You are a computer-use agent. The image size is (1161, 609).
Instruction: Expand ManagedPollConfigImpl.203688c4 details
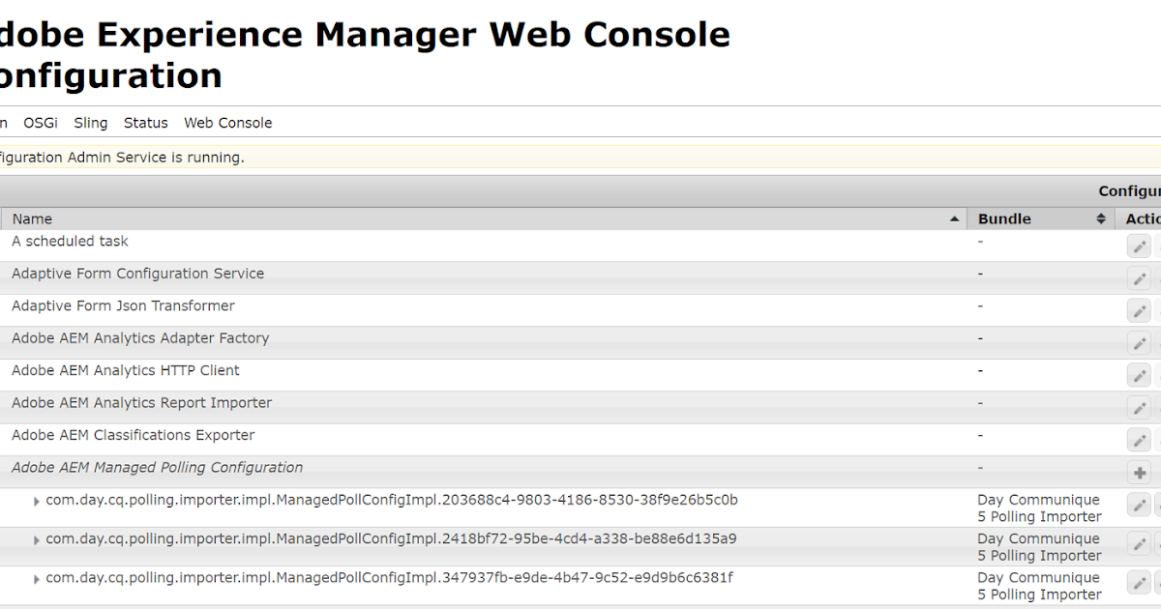tap(36, 501)
